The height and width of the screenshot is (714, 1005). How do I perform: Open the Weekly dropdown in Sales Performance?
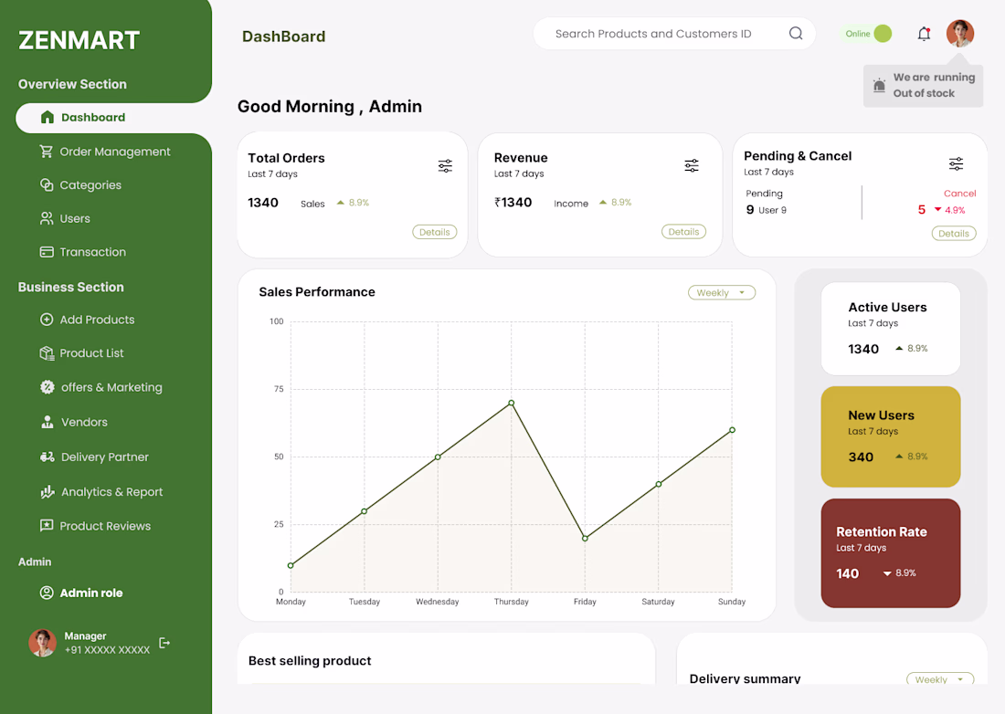pos(722,293)
